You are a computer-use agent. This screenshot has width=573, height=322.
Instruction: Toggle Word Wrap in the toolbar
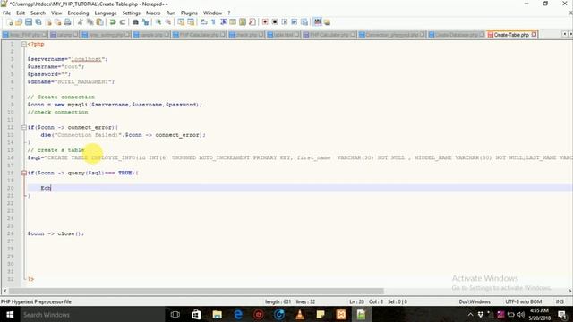pos(203,22)
